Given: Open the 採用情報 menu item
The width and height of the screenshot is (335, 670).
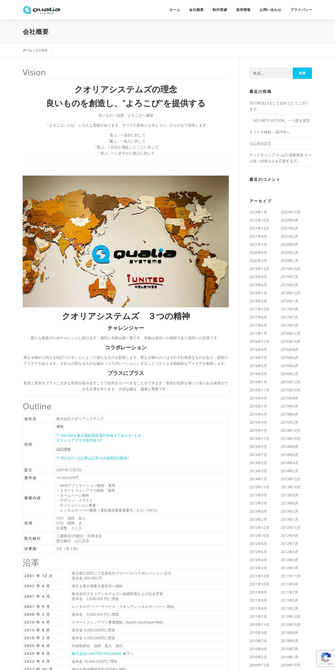Looking at the screenshot, I should [x=243, y=10].
